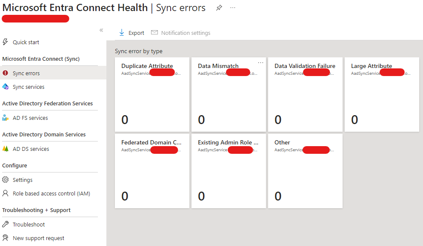This screenshot has height=246, width=423.
Task: Open the Existing Admin Role tile
Action: tap(229, 171)
